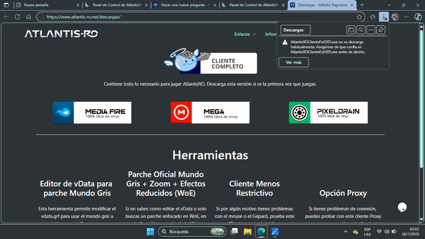
Task: Open the chat bubble widget
Action: coord(402,207)
